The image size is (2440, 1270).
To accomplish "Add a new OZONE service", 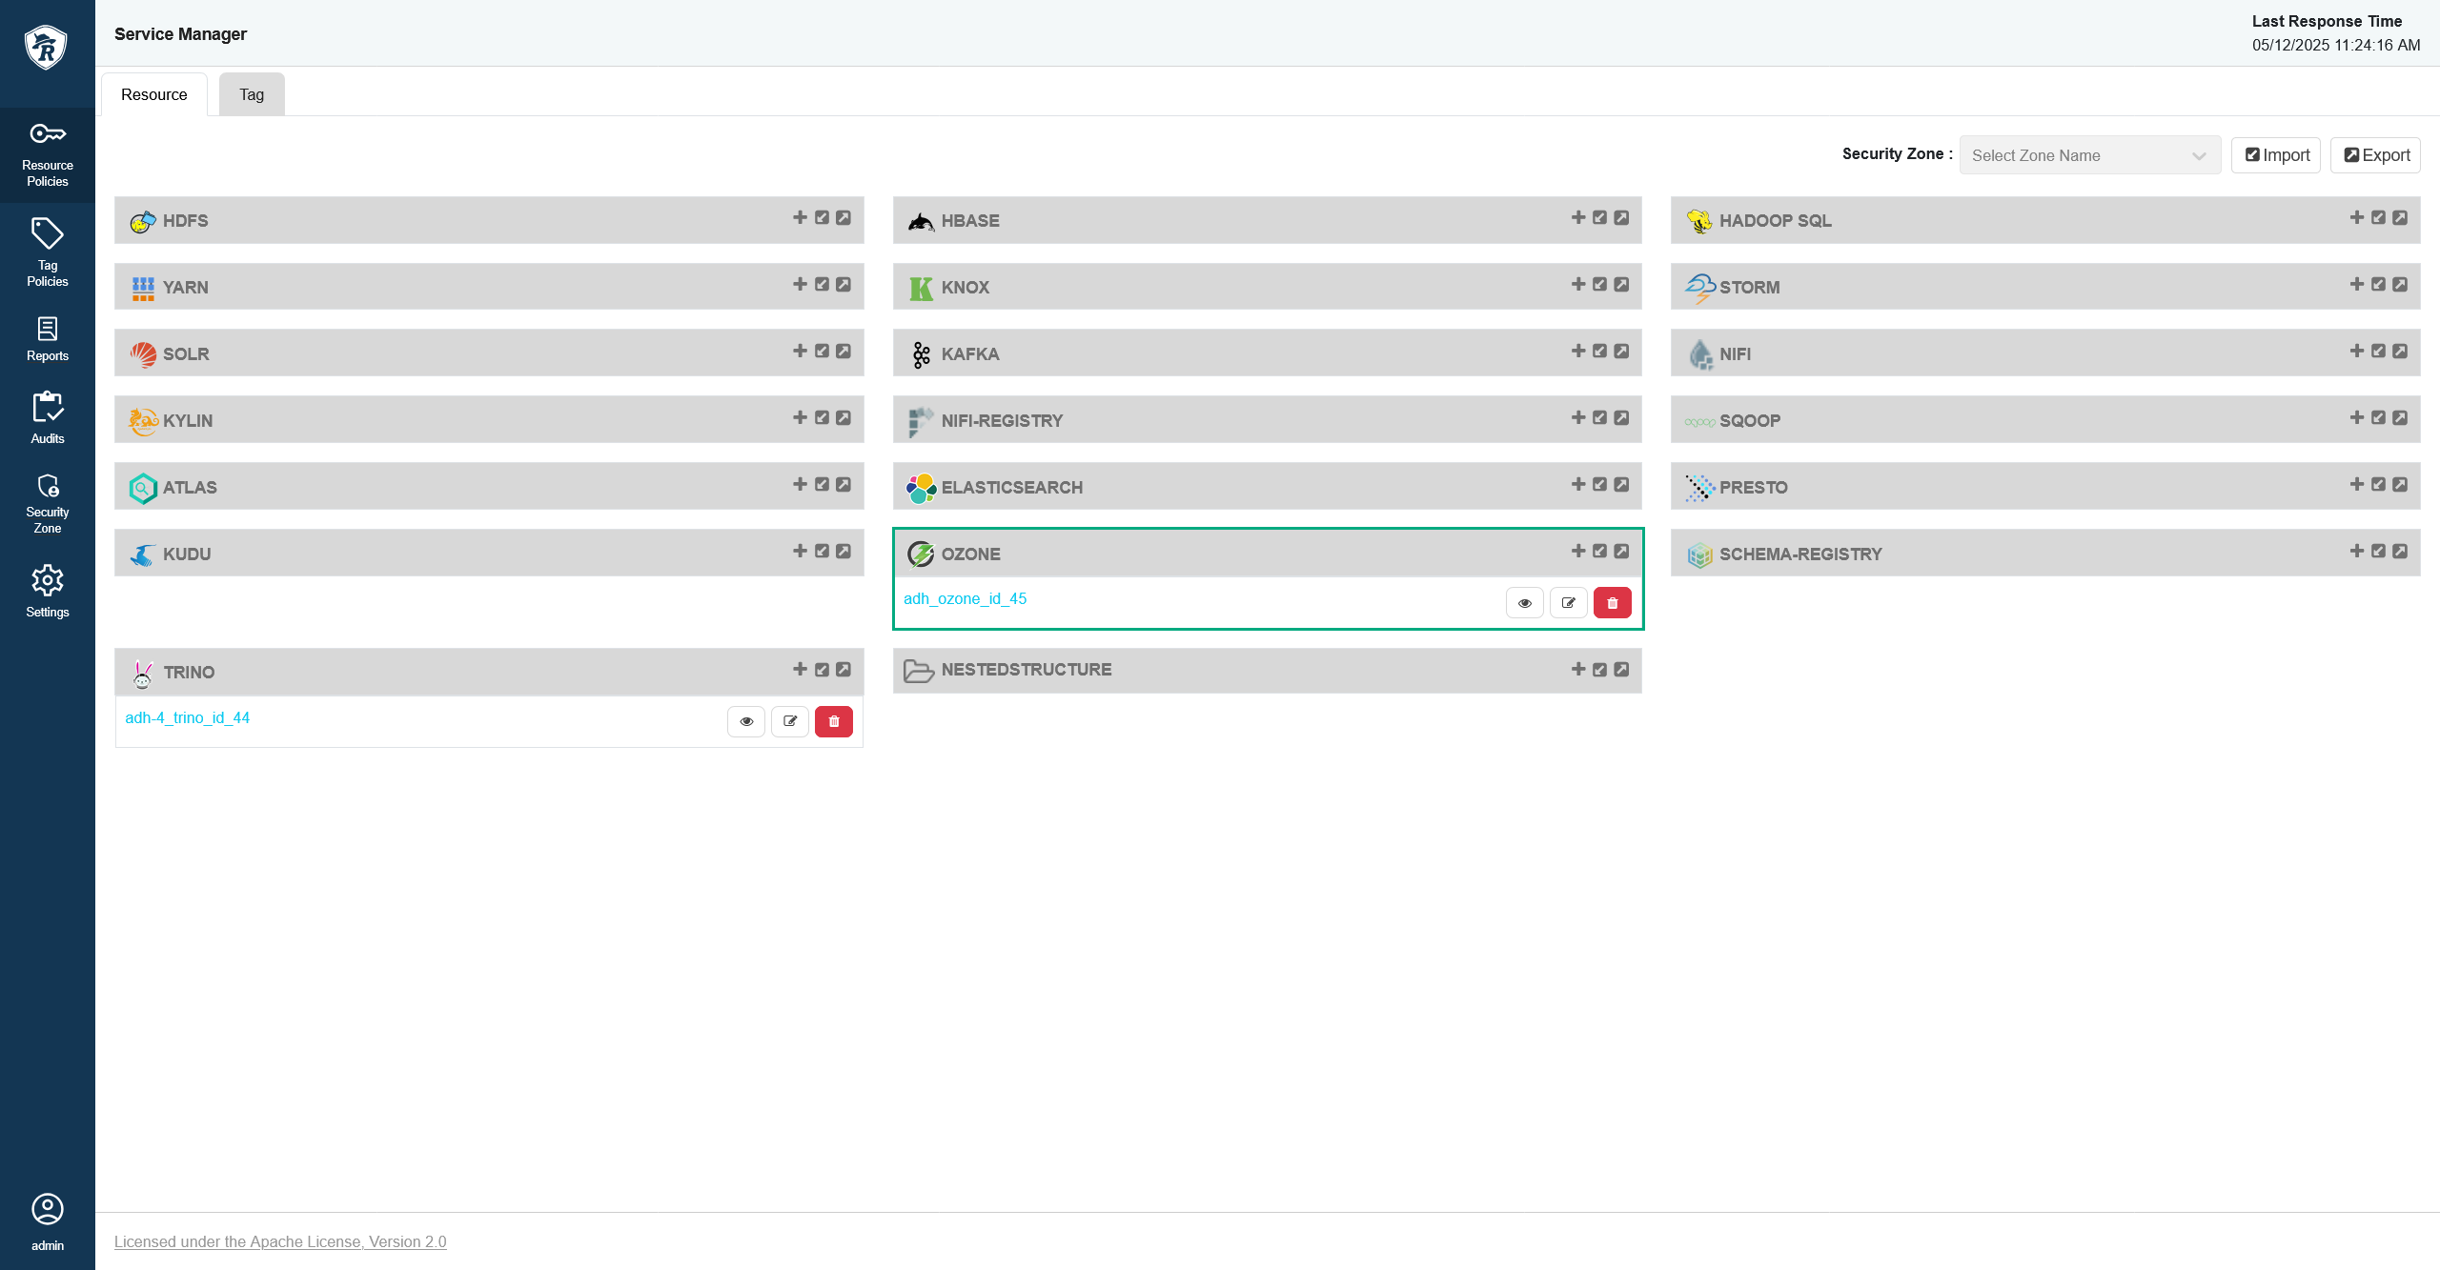I will pos(1578,552).
